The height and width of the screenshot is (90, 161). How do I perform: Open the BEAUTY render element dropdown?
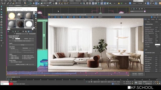[x=106, y=17]
